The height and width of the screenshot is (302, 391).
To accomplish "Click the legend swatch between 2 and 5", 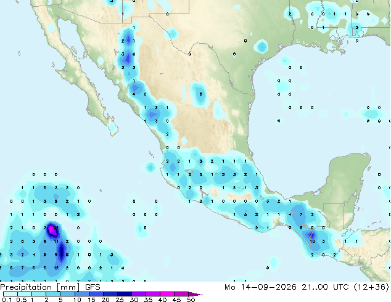I will 54,294.
